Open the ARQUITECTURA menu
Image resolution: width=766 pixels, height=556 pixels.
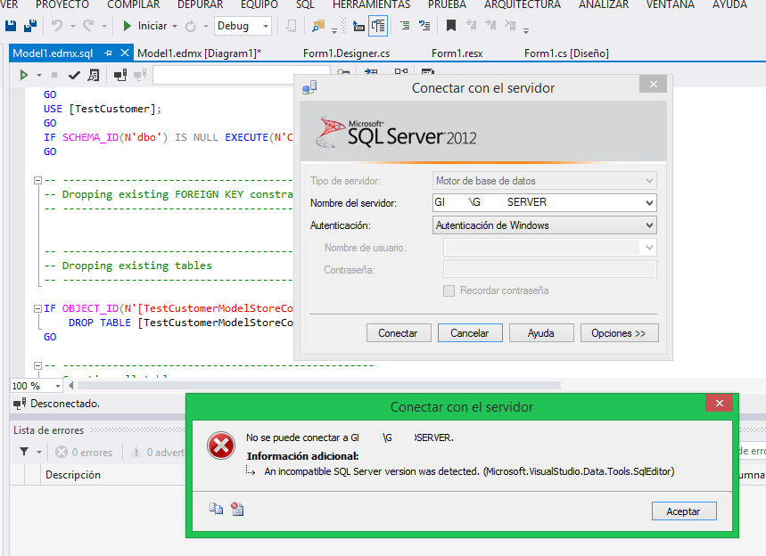click(523, 4)
